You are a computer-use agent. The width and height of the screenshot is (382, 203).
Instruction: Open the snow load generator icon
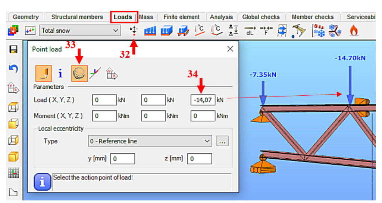pos(319,31)
